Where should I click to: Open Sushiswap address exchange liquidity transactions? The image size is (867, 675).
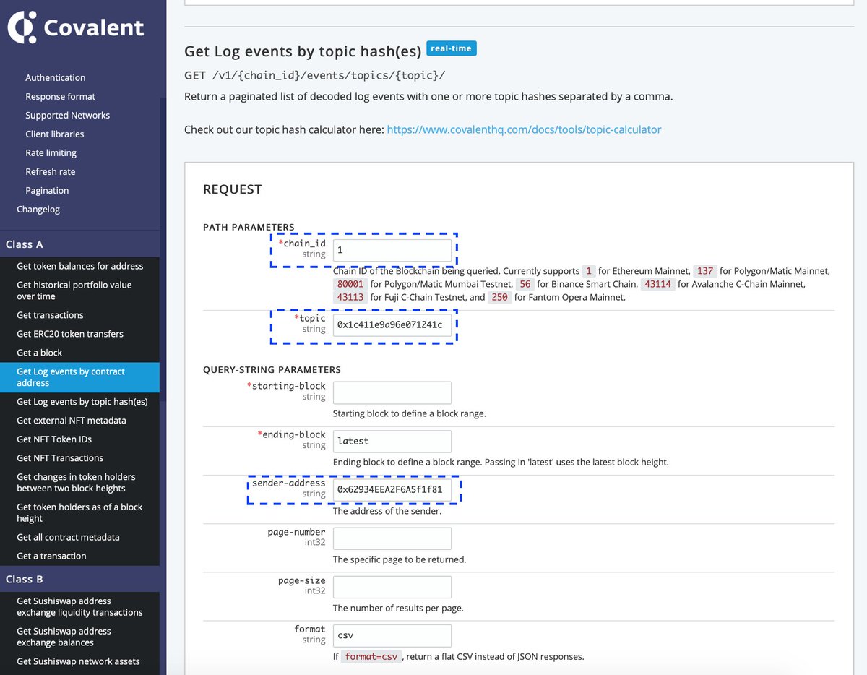79,606
